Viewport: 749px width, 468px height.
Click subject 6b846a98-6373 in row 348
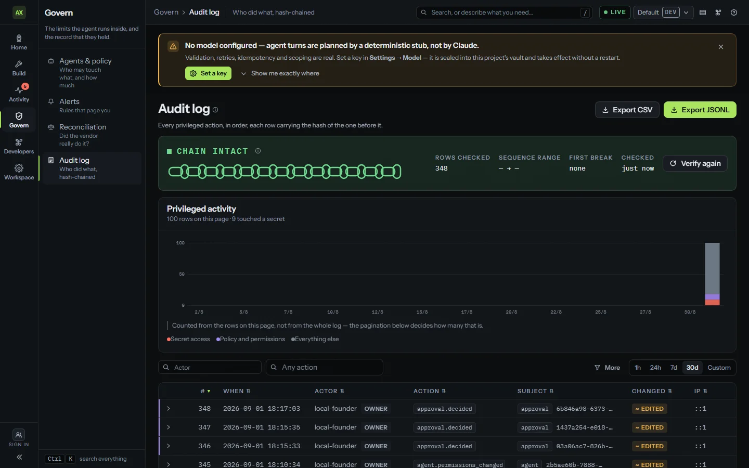(x=584, y=409)
